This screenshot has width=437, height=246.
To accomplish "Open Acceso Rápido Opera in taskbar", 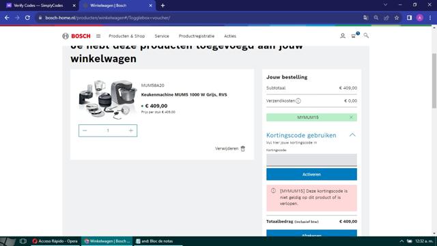I will point(55,241).
